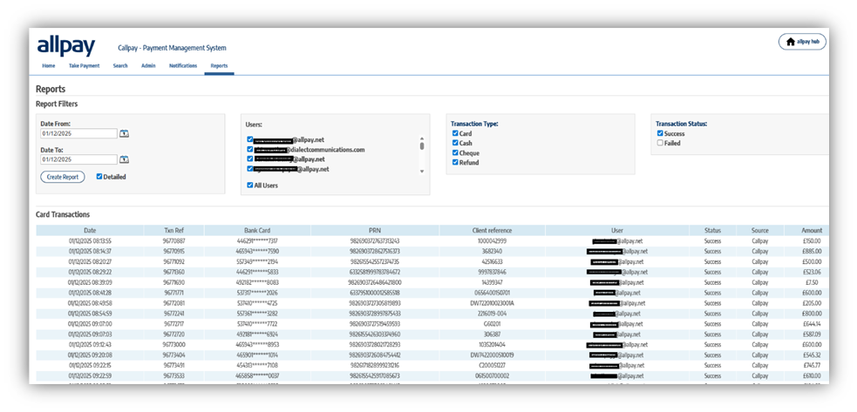Click the amount £610.00
This screenshot has height=412, width=857.
click(x=813, y=376)
